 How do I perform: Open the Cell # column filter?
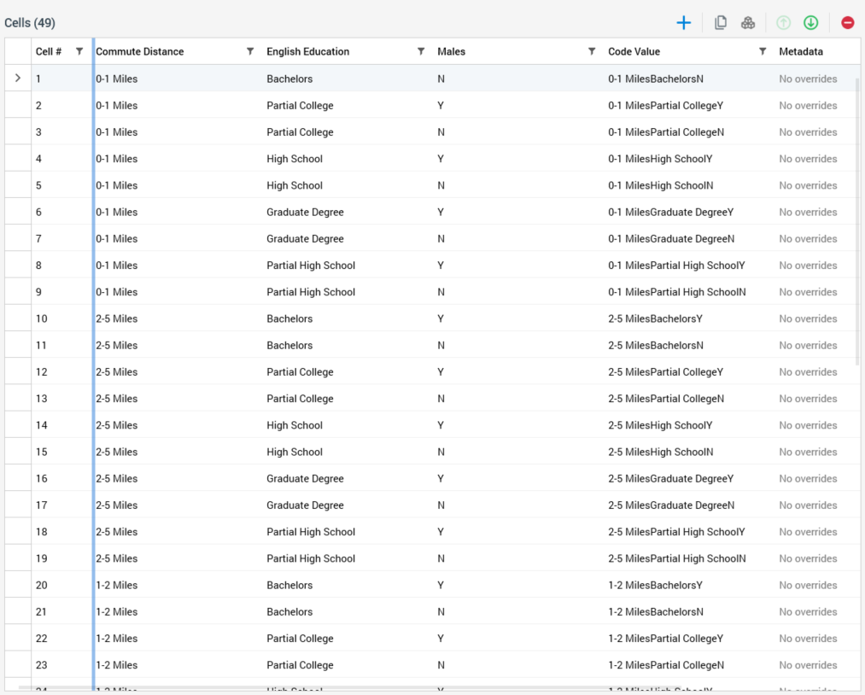click(79, 51)
